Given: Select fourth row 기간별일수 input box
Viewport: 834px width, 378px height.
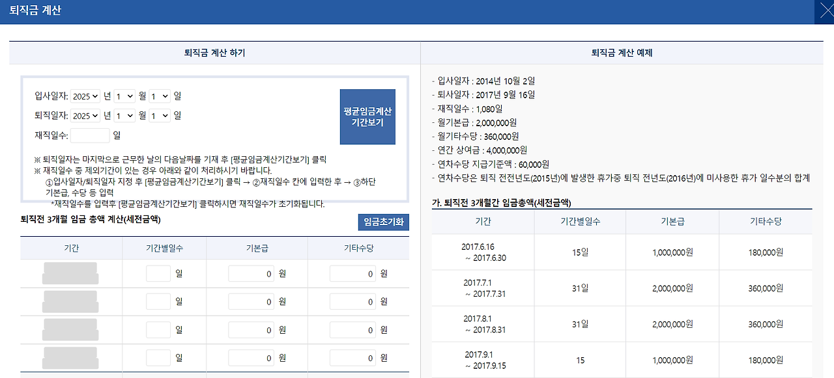Looking at the screenshot, I should pyautogui.click(x=158, y=358).
